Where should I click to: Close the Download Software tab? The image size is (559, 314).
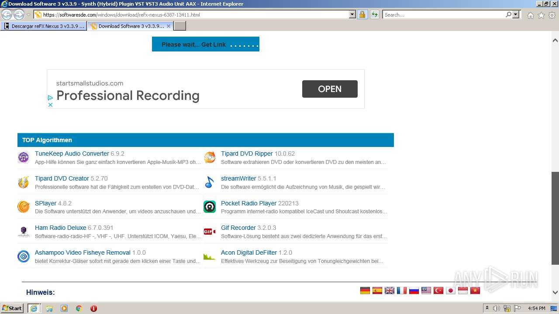pos(169,26)
